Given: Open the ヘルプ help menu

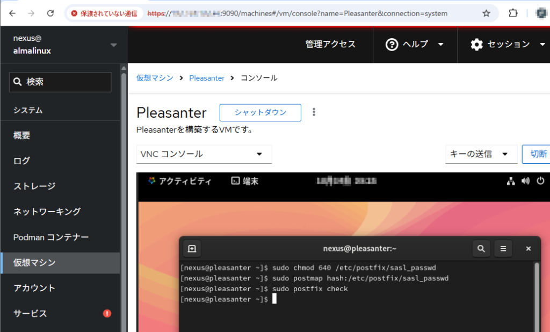Looking at the screenshot, I should click(x=415, y=45).
